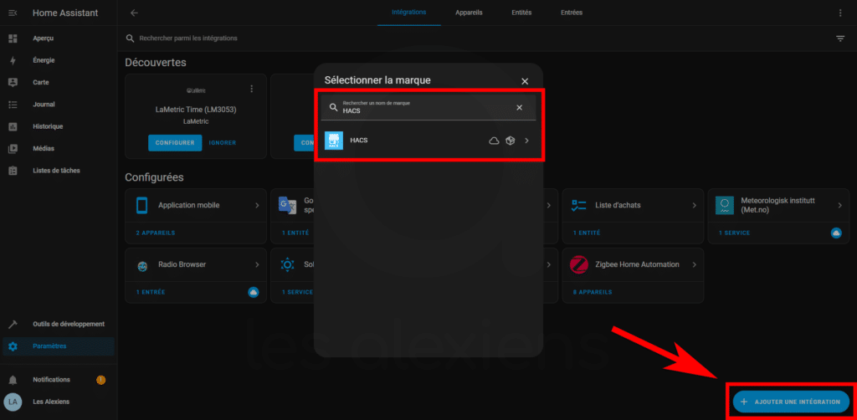The width and height of the screenshot is (857, 420).
Task: Open Outils de développement menu item
Action: point(59,324)
